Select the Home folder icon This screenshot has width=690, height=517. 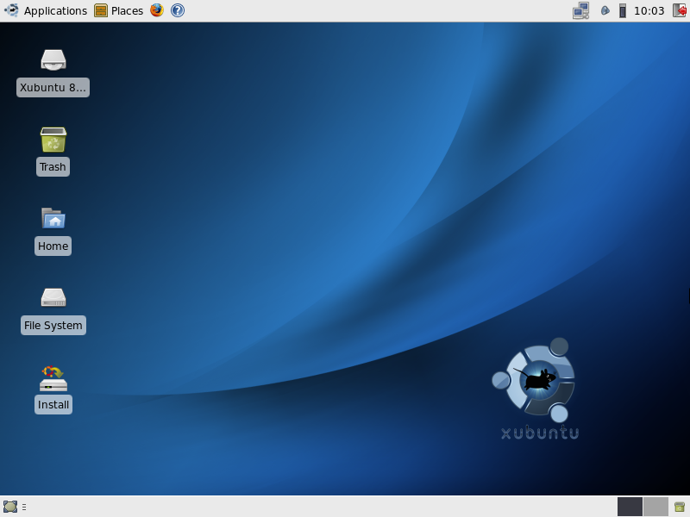(53, 219)
